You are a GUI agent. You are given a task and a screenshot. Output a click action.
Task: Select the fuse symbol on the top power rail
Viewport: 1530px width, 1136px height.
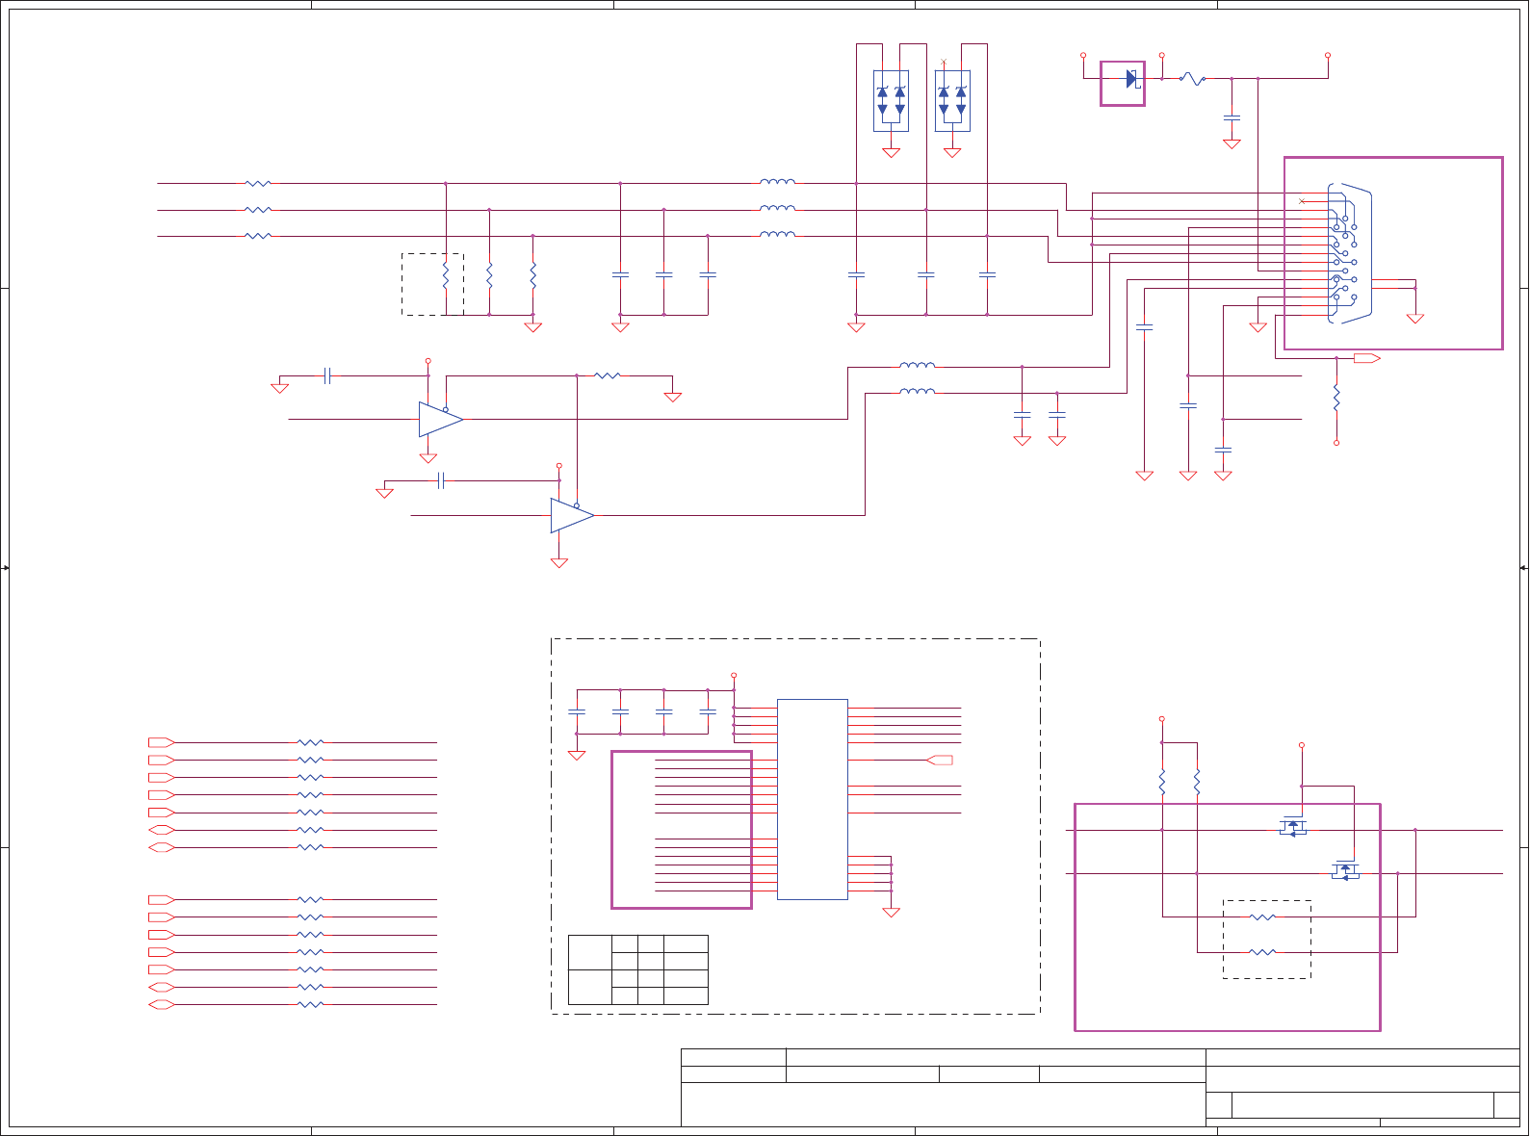pos(1192,79)
